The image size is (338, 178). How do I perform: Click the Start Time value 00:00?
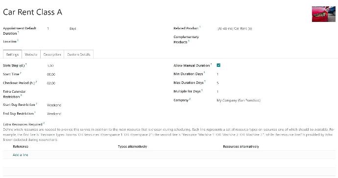pyautogui.click(x=51, y=74)
